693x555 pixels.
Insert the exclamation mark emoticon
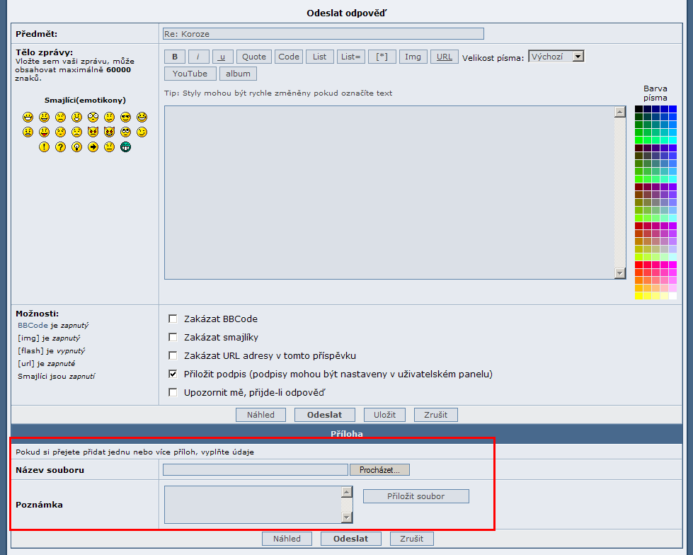[45, 147]
